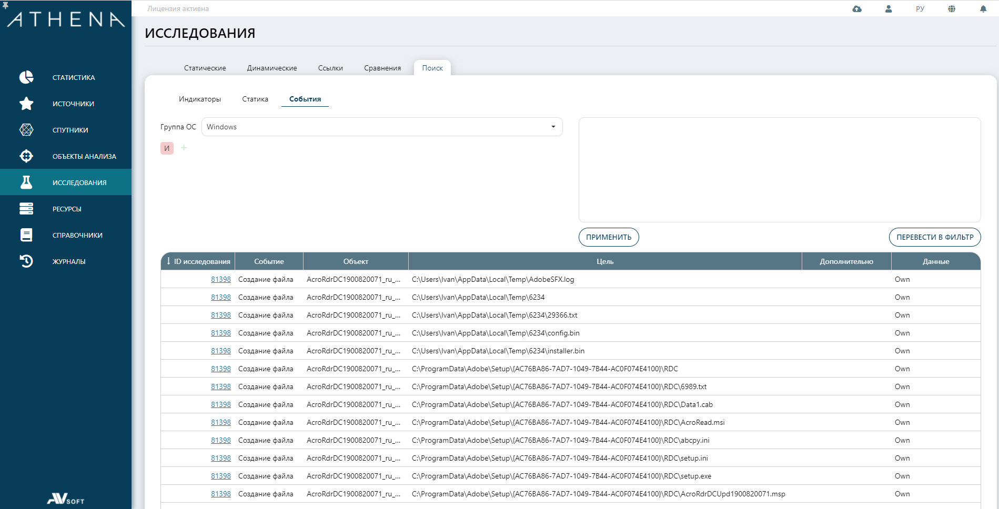The height and width of the screenshot is (509, 999).
Task: Click the Resources server icon
Action: [26, 209]
